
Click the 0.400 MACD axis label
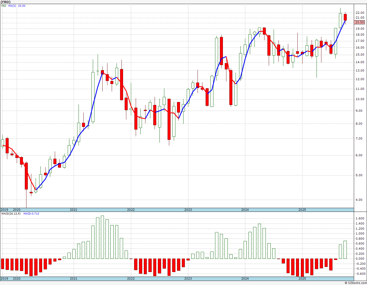(x=360, y=249)
